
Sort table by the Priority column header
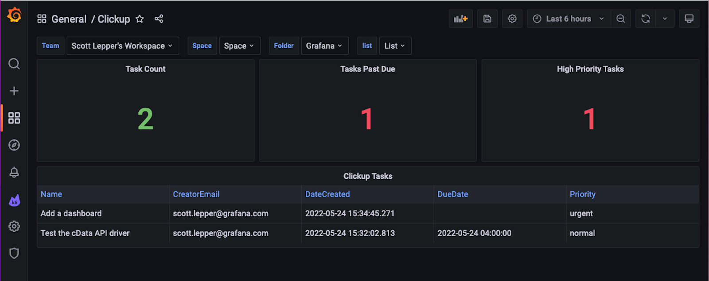(582, 194)
